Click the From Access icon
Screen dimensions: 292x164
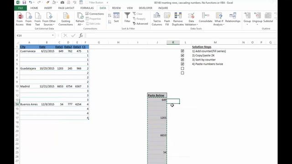20,19
